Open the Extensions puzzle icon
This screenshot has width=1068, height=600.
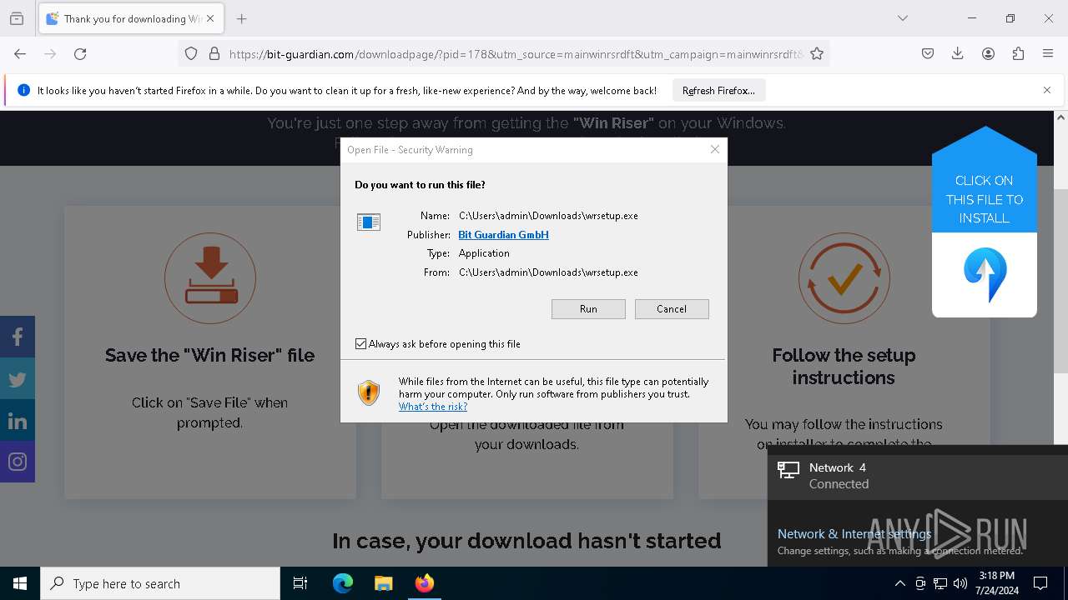pyautogui.click(x=1018, y=53)
